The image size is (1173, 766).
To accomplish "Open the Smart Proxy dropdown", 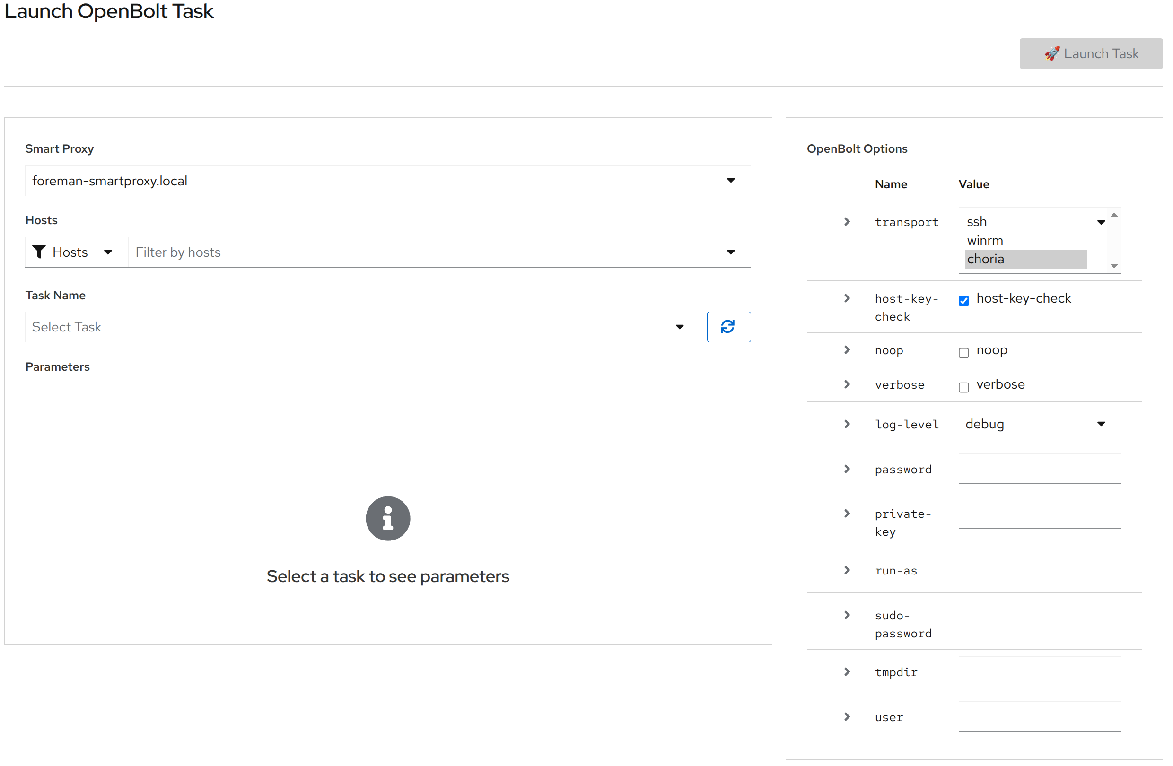I will click(388, 181).
